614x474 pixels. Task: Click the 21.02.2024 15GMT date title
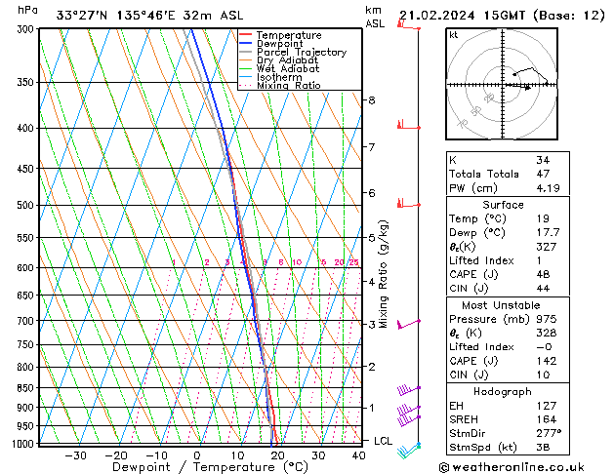[x=462, y=16]
